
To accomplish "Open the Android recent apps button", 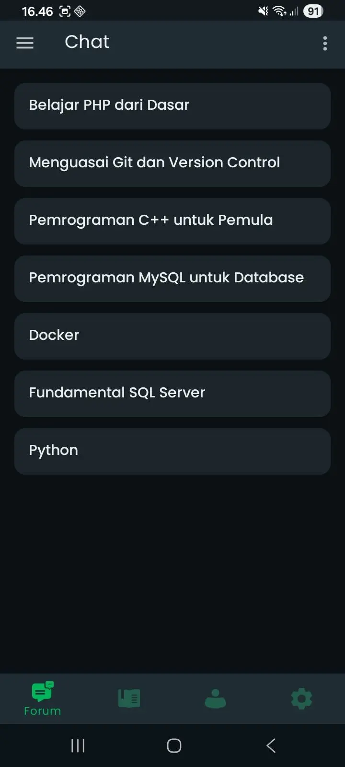I will pos(78,745).
